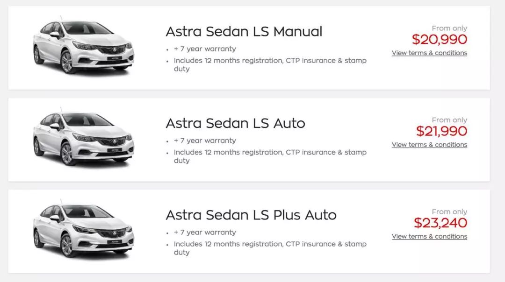Click the Astra Sedan LS Auto car photo
Viewport: 505px width, 282px height.
(83, 139)
